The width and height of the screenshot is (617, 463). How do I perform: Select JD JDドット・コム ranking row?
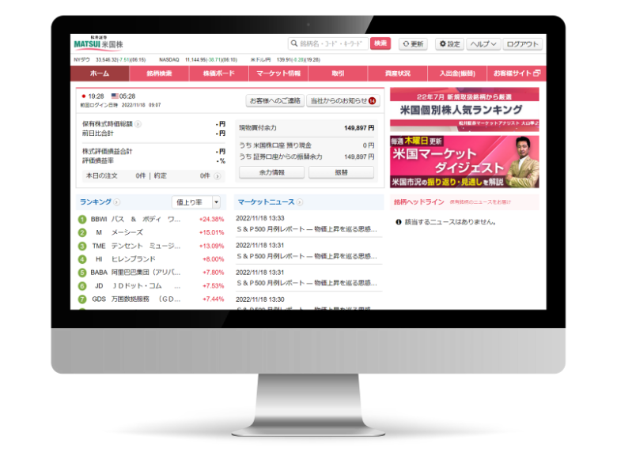pyautogui.click(x=151, y=286)
